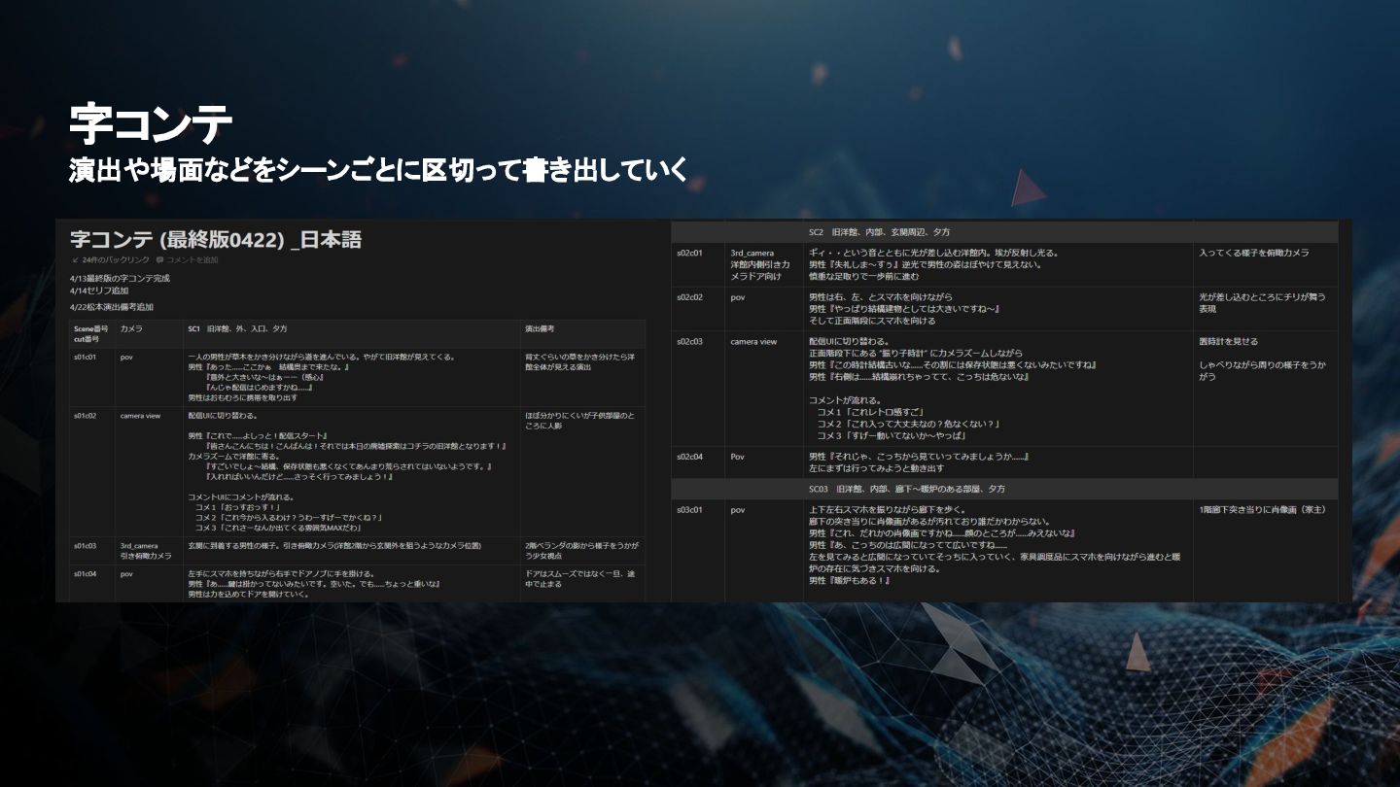Click remark 光が差し込むところにチリが舞う表現
Viewport: 1400px width, 787px height.
[1262, 302]
